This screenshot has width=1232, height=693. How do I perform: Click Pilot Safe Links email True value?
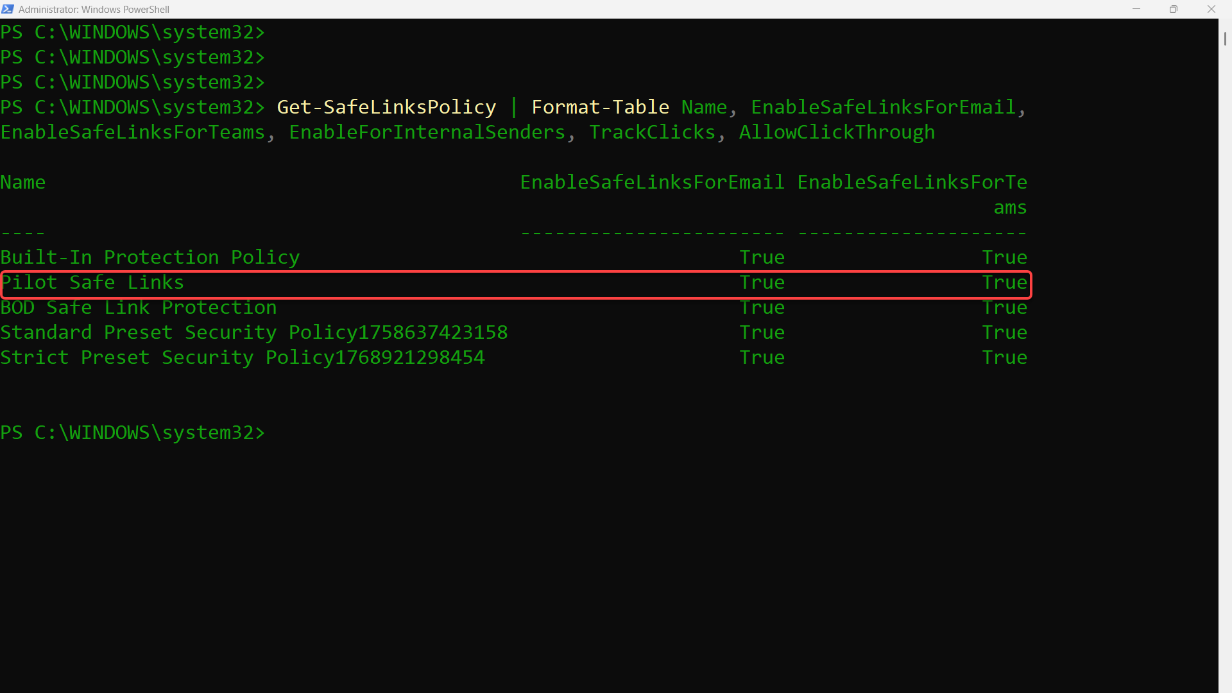click(x=762, y=282)
